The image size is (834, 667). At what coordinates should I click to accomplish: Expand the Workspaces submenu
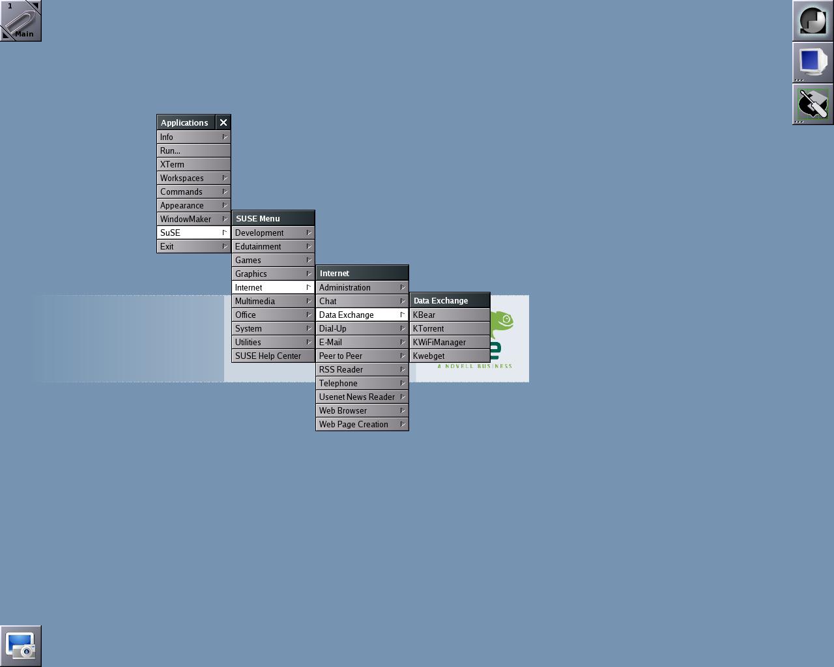(x=194, y=178)
